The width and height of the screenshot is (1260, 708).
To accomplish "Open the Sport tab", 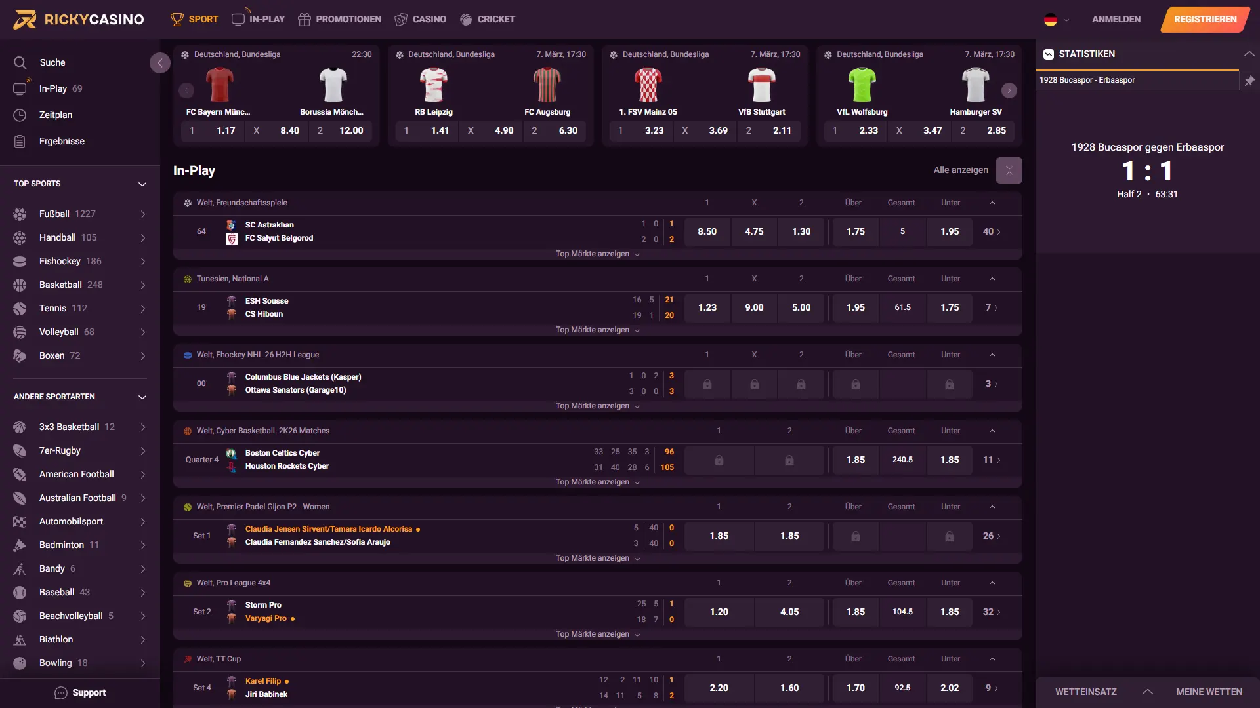I will point(194,19).
